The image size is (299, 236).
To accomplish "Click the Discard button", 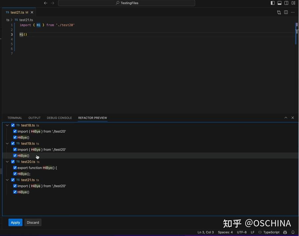I will (x=33, y=222).
